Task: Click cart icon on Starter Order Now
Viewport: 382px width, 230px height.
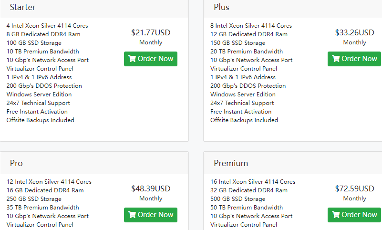Action: coord(132,59)
